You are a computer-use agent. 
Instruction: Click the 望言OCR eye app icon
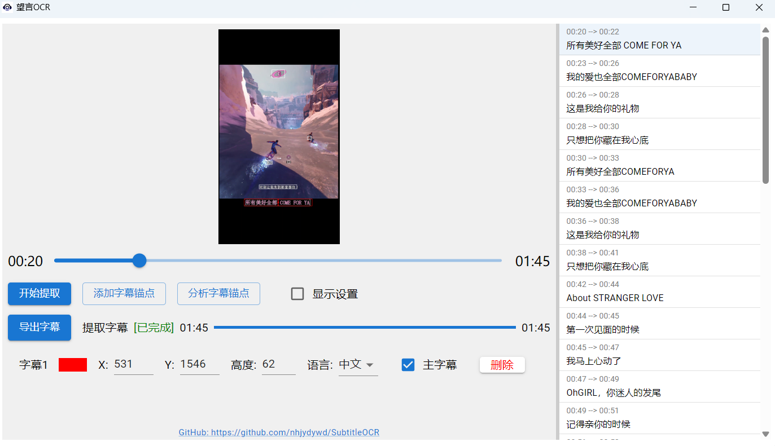[7, 7]
